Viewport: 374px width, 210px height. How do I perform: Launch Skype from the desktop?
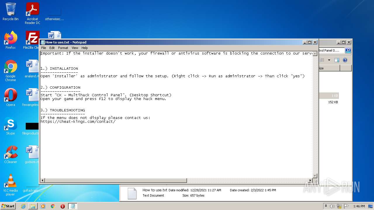pos(11,126)
